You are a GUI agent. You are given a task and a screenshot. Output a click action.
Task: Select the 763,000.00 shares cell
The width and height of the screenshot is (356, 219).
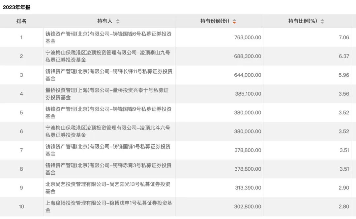click(x=248, y=37)
